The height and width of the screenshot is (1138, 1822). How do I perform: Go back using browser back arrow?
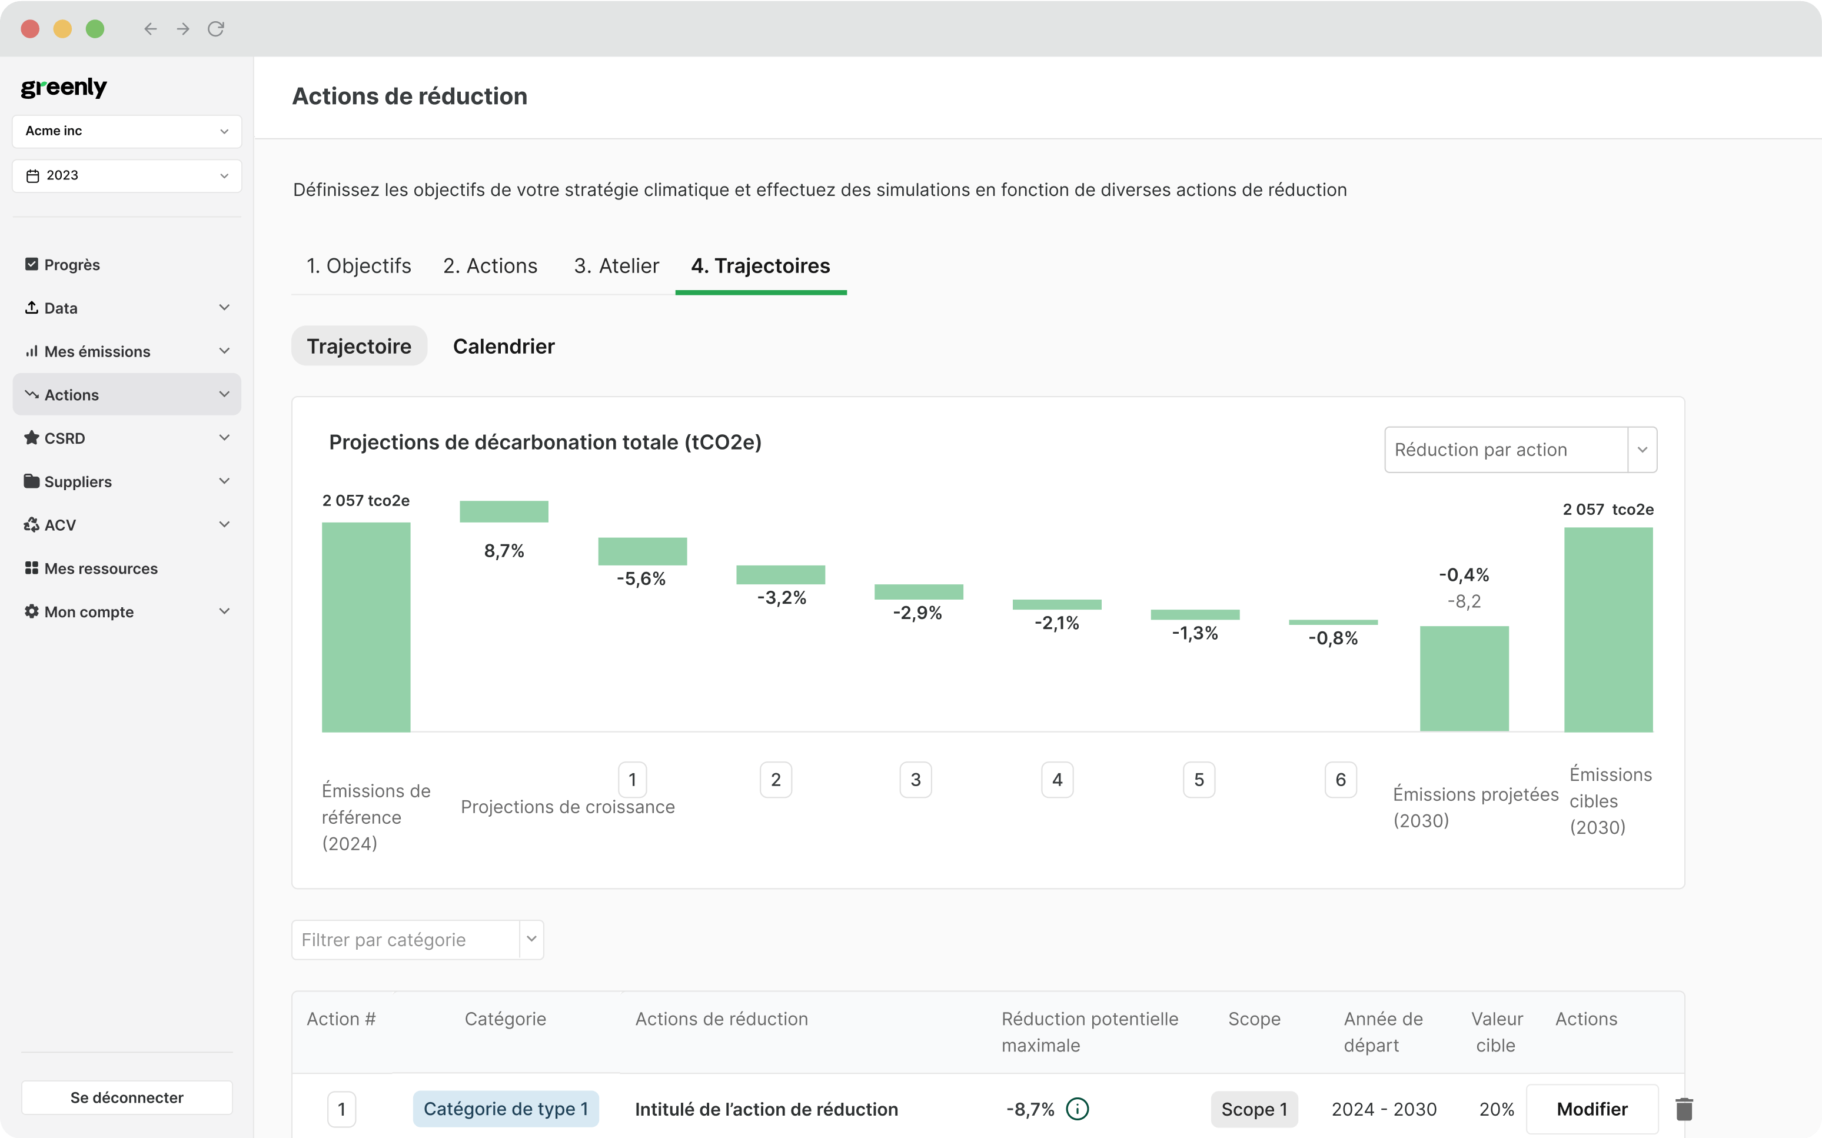[x=151, y=29]
